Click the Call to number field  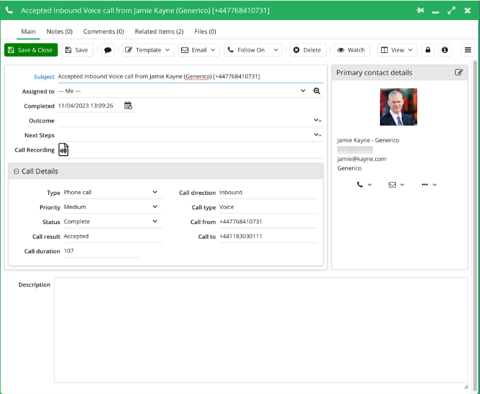(x=268, y=236)
